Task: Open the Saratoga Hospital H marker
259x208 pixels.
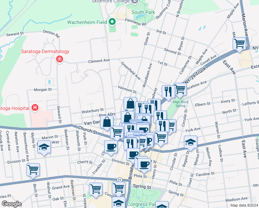Action: point(35,108)
